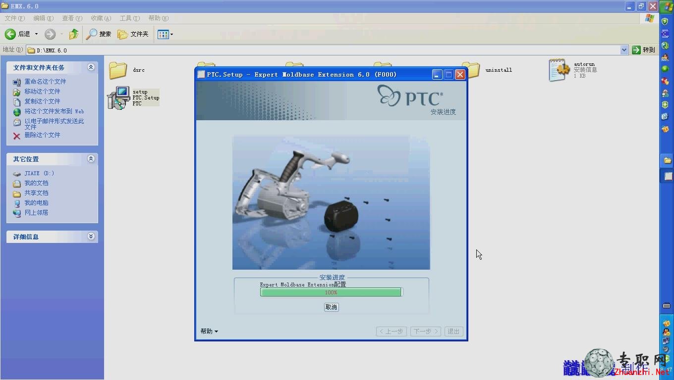Click the address field showing D:\EMX.6.0
The width and height of the screenshot is (674, 380).
(323, 50)
